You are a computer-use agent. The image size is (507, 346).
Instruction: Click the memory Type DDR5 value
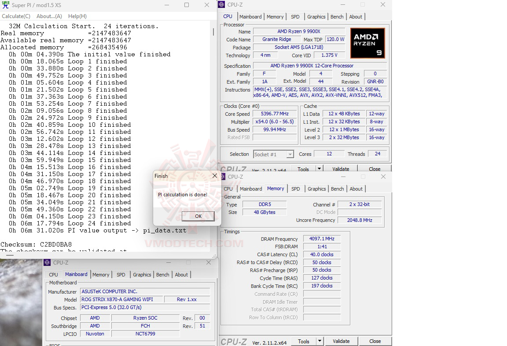(x=265, y=204)
